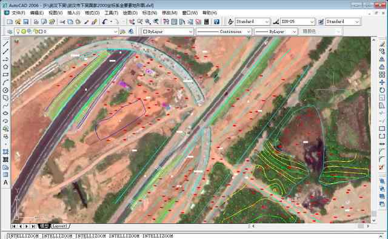Select the Polygon draw tool
The width and height of the screenshot is (388, 239).
click(5, 67)
